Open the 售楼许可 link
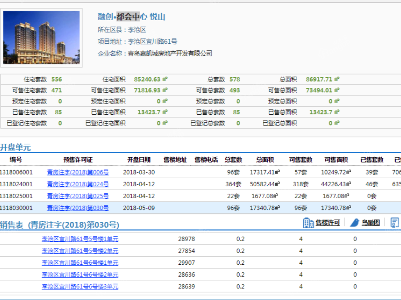 coord(328,223)
